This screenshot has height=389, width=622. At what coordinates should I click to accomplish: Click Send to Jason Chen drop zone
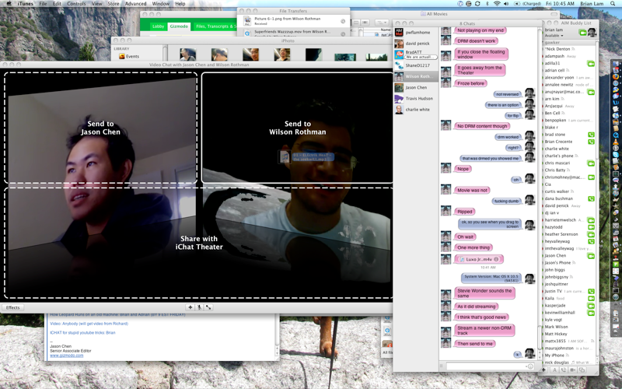101,128
